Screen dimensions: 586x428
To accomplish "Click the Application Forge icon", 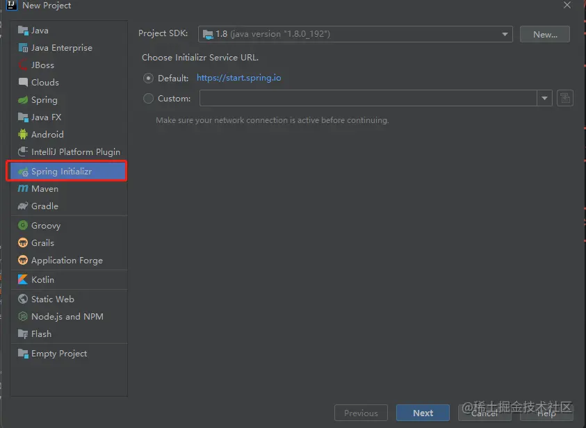I will point(23,260).
